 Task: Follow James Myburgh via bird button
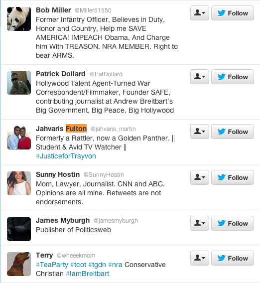tap(233, 223)
